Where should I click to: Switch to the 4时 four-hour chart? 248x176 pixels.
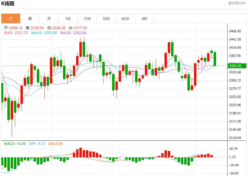(145, 19)
